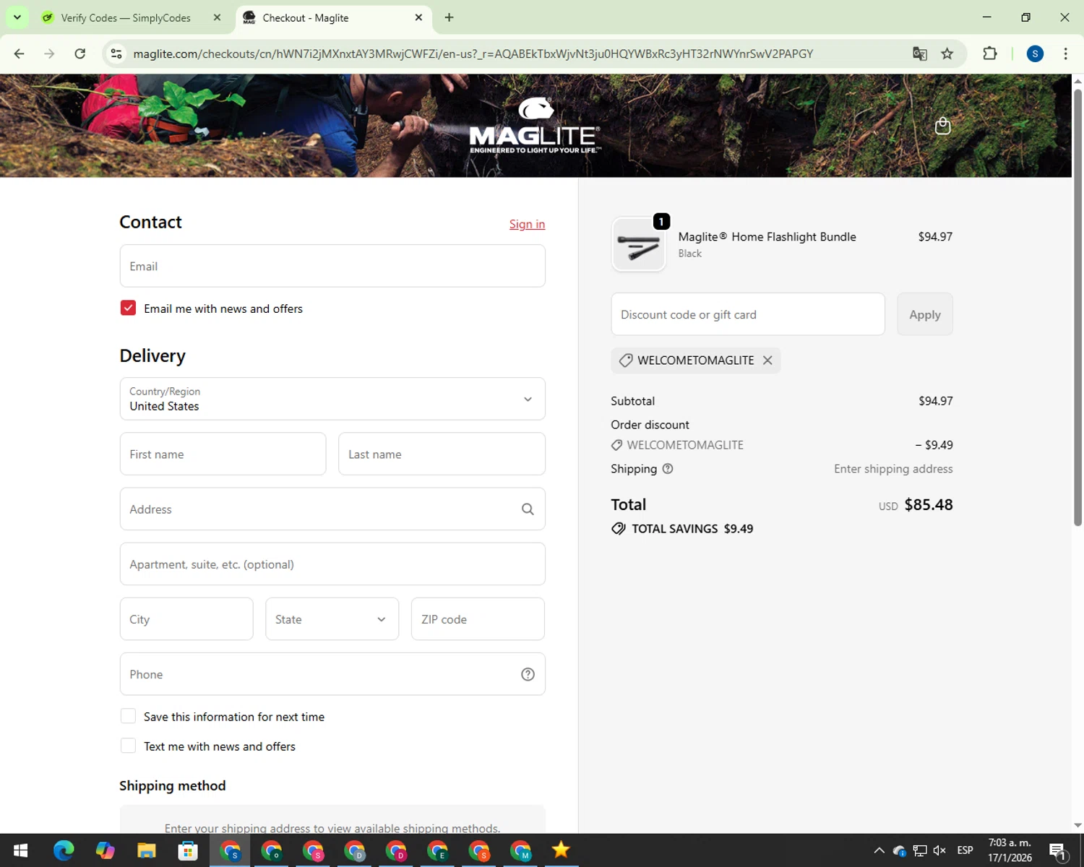Focus the Discount code or gift card field
The image size is (1084, 867).
coord(748,314)
